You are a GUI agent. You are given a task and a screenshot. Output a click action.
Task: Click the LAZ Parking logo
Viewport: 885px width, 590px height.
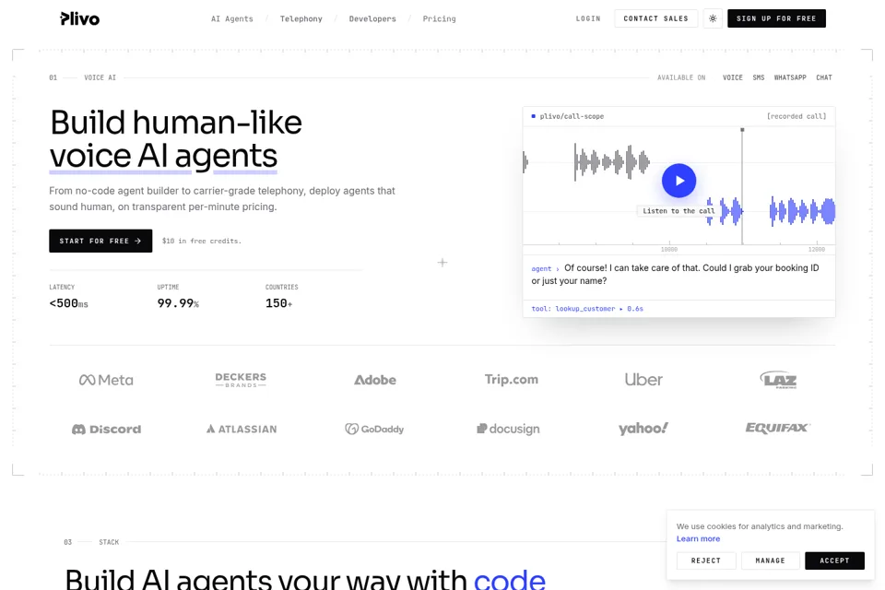[778, 380]
